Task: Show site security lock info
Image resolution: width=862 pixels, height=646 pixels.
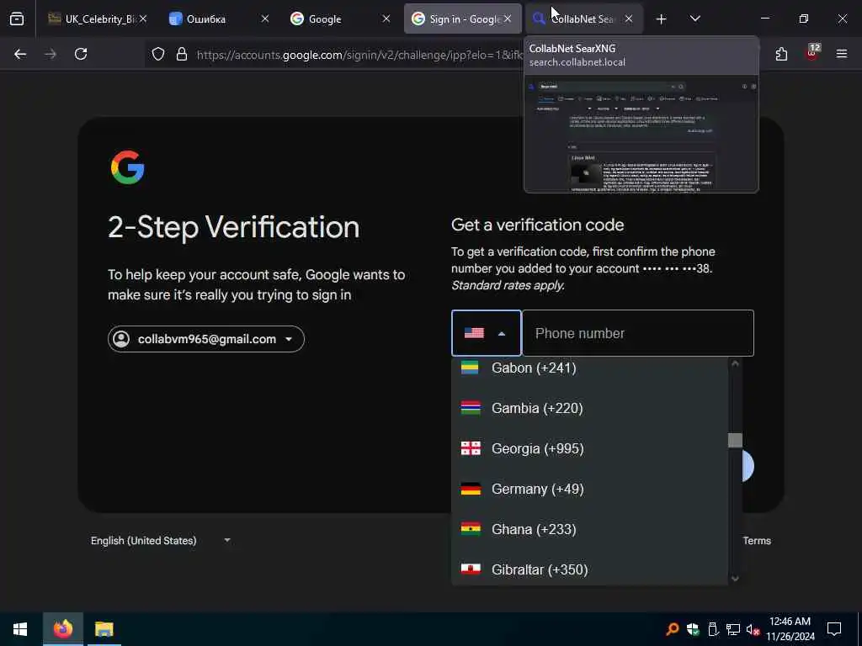Action: click(x=182, y=54)
